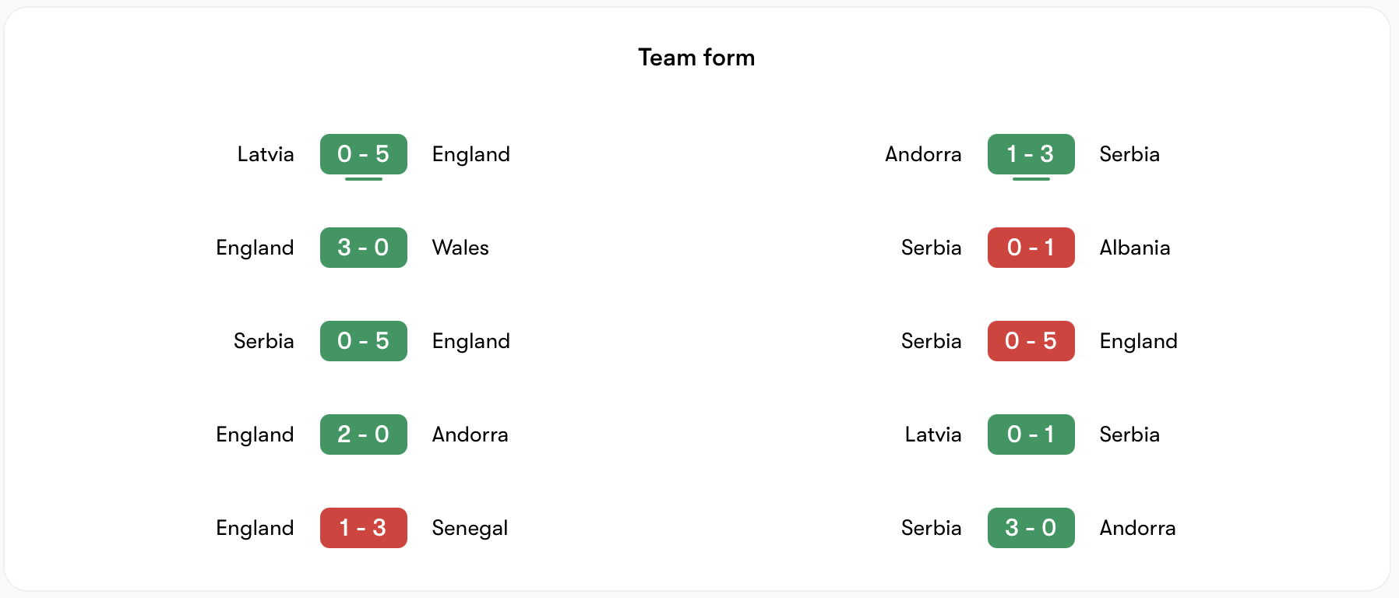Open the England 3 - 0 Wales score
1399x598 pixels.
click(x=363, y=248)
